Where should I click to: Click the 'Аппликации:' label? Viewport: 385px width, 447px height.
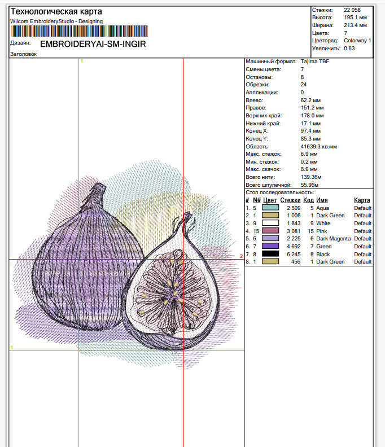262,93
